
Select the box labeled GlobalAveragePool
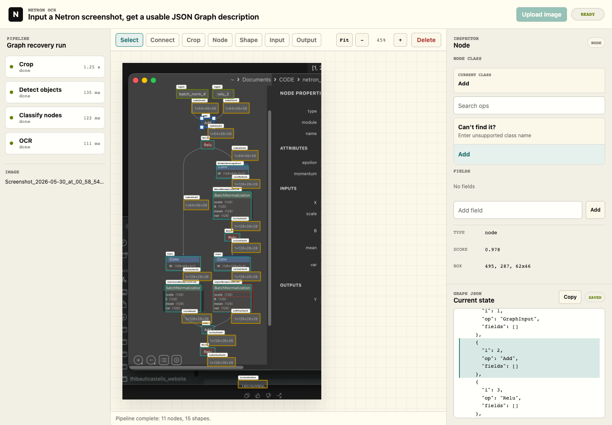pos(232,172)
